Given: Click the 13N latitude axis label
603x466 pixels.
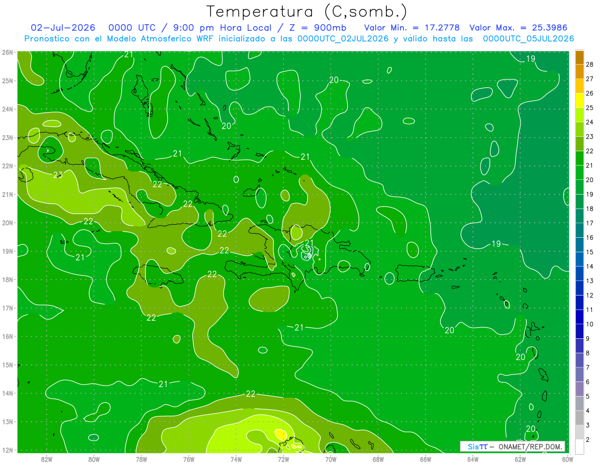Looking at the screenshot, I should [x=7, y=421].
